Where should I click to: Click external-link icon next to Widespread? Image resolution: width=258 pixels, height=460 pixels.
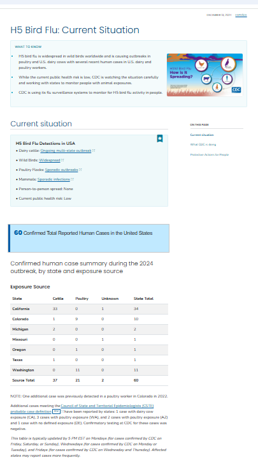pyautogui.click(x=62, y=160)
